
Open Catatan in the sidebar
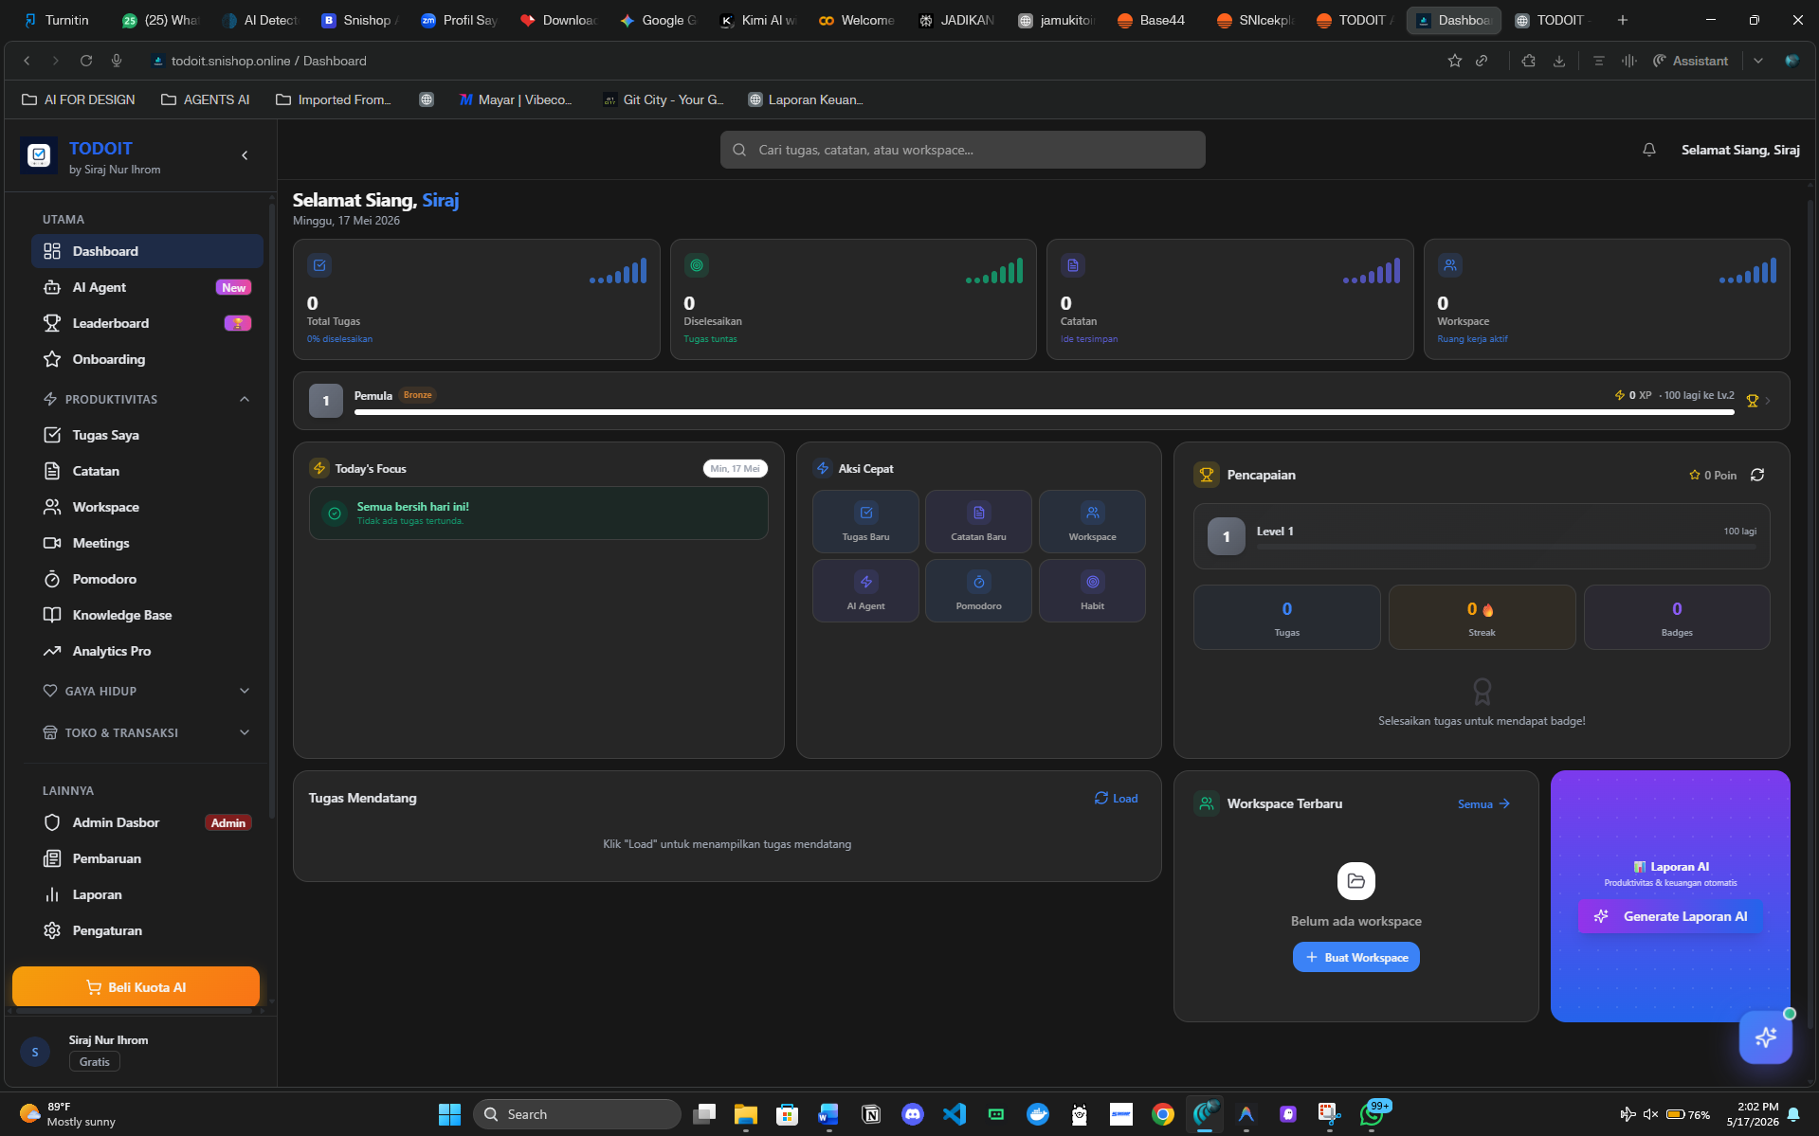pyautogui.click(x=147, y=471)
